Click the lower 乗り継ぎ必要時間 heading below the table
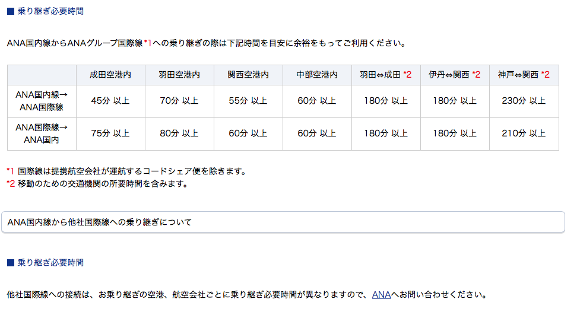The width and height of the screenshot is (577, 312). [50, 263]
